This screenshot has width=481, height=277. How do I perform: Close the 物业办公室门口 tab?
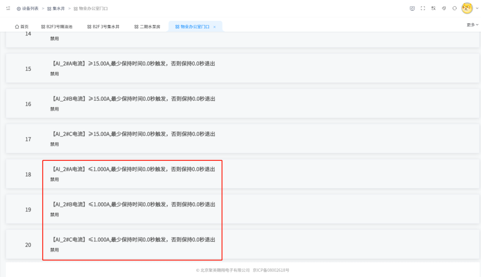coord(215,26)
